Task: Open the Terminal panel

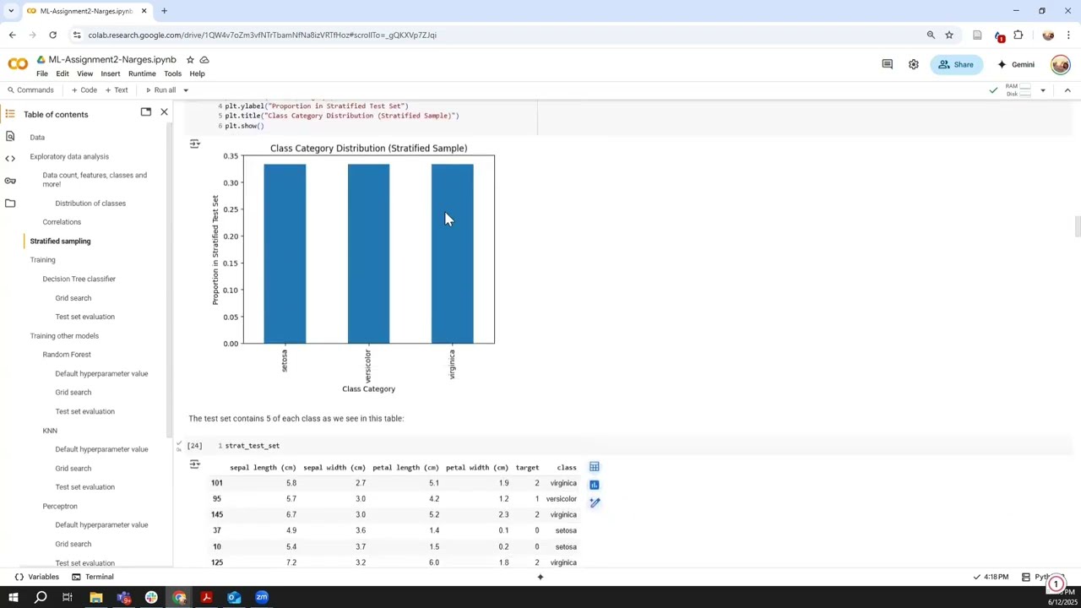Action: pyautogui.click(x=92, y=577)
